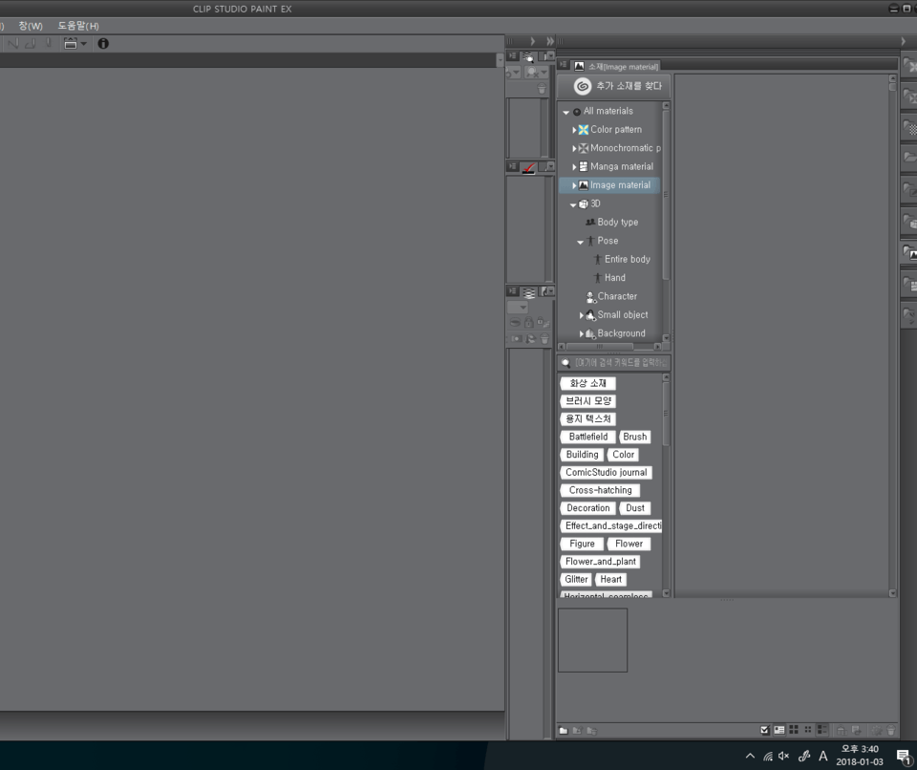
Task: Open the Layer panel stack icon tab
Action: [x=528, y=292]
